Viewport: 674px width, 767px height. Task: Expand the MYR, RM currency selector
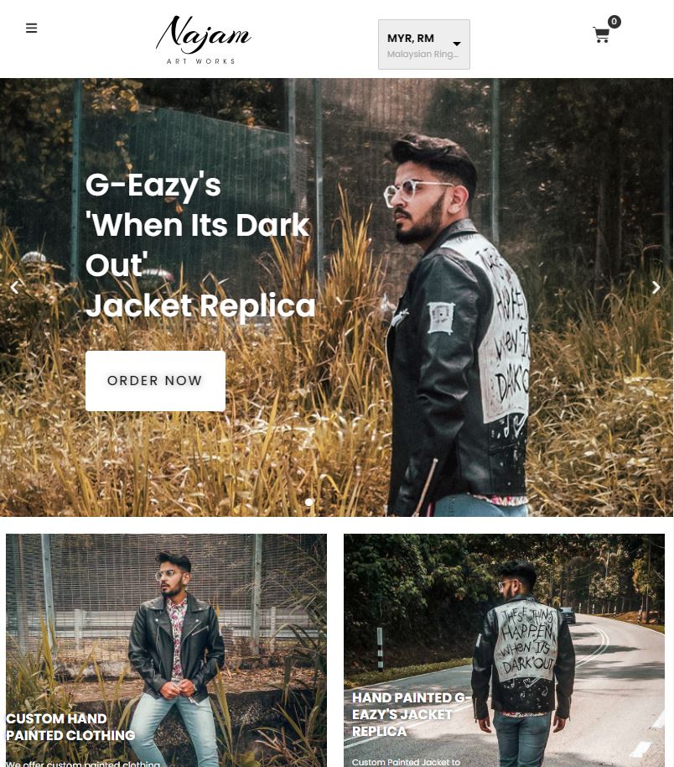423,44
